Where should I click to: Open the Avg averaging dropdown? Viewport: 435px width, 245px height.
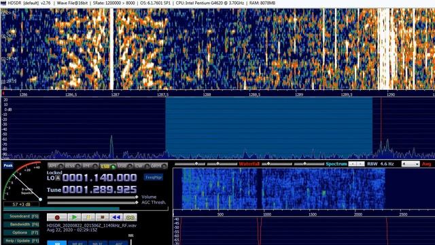[411, 164]
